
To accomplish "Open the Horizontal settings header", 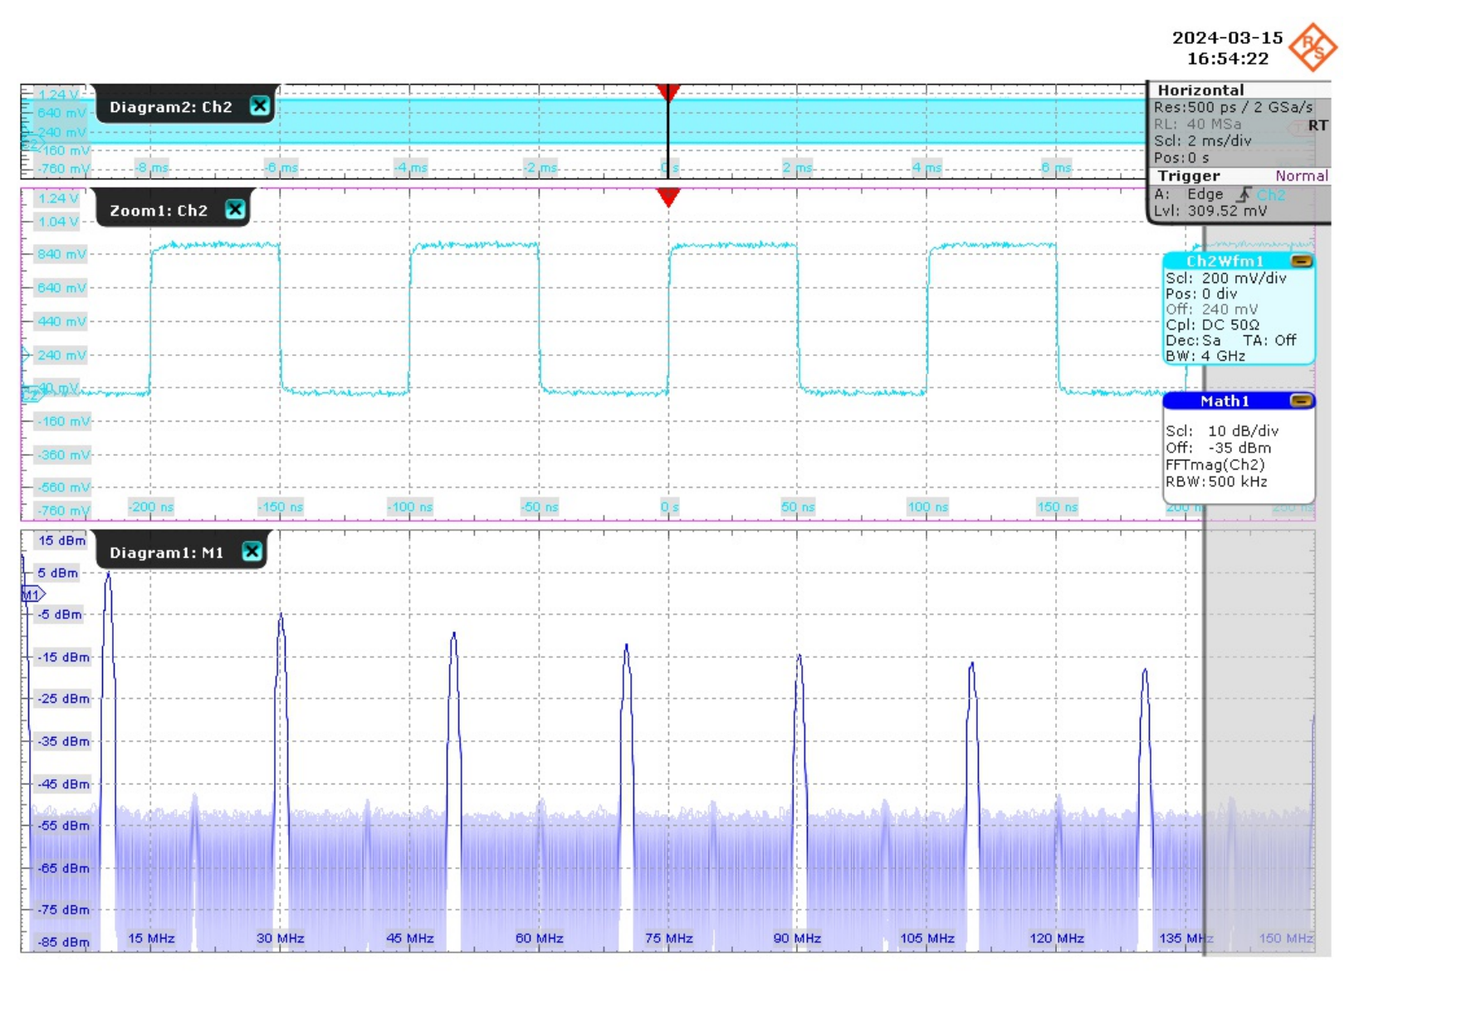I will [x=1200, y=90].
